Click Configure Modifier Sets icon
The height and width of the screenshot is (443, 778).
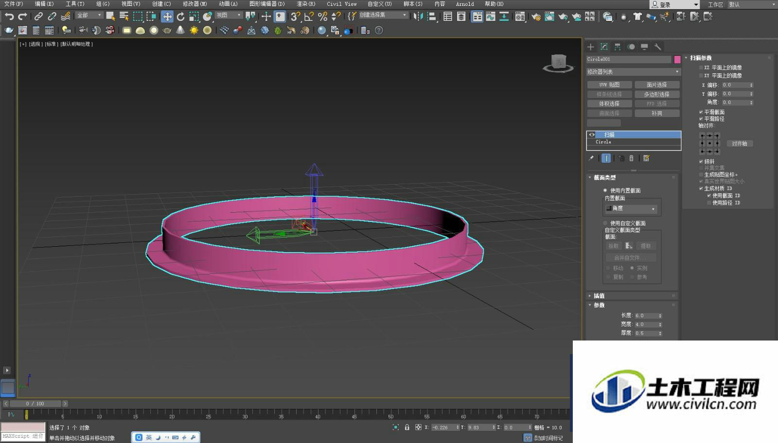646,158
